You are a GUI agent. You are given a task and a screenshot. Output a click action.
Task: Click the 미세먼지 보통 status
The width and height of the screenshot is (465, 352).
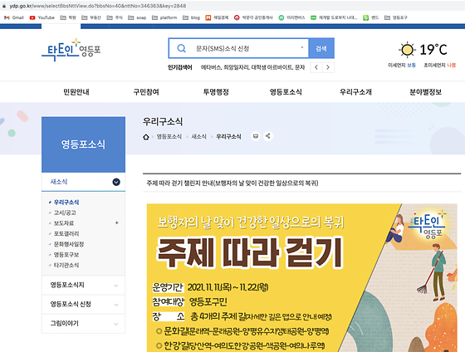click(402, 65)
